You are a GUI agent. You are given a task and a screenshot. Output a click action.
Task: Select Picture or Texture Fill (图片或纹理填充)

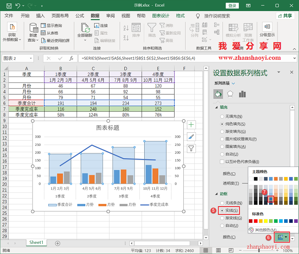pyautogui.click(x=222, y=139)
